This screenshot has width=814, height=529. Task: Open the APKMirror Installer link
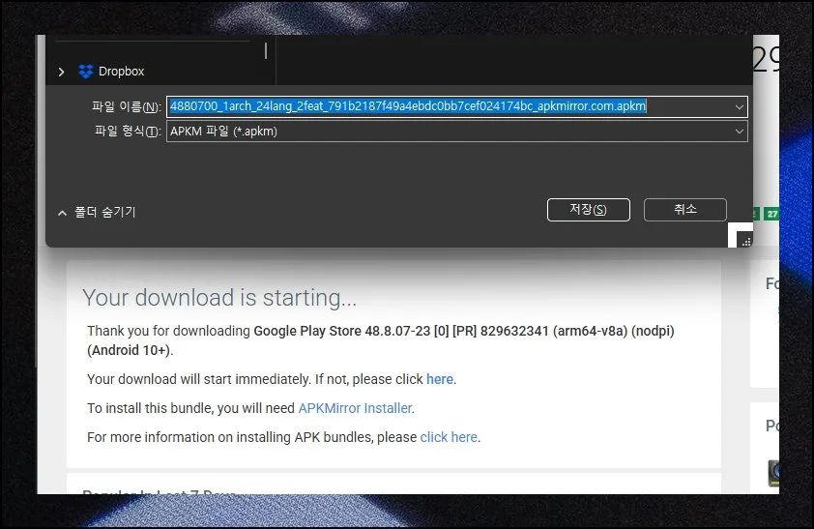pos(355,408)
